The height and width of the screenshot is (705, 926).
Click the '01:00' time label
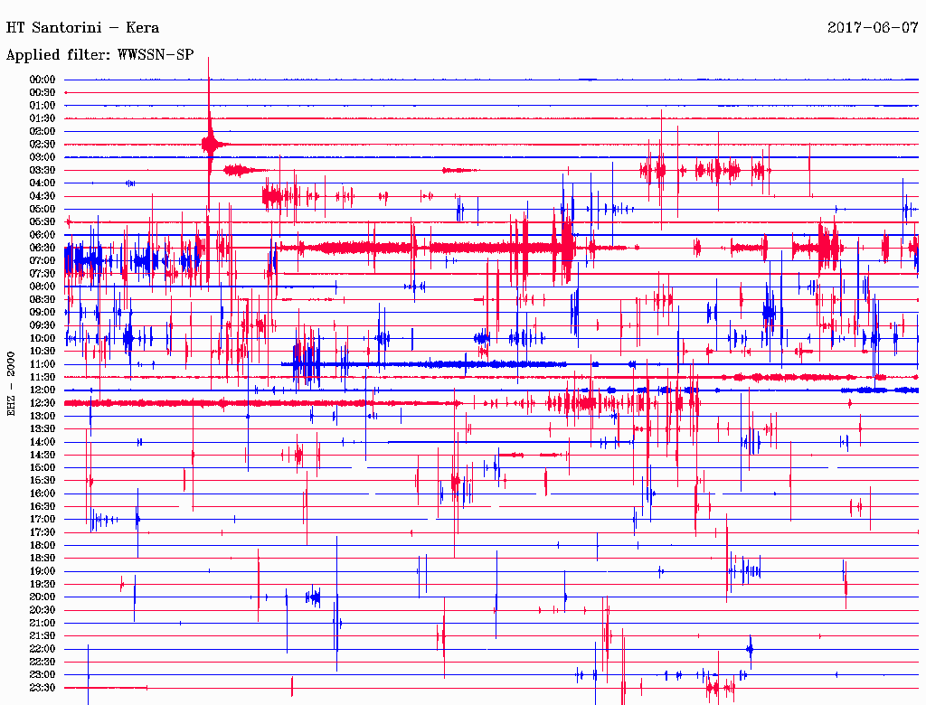click(x=43, y=106)
